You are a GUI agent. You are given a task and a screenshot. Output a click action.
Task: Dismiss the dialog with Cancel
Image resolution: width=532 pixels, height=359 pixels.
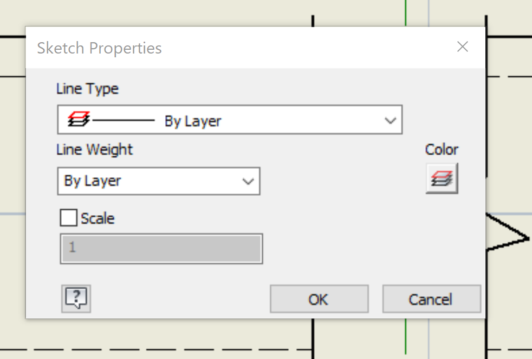tap(431, 298)
